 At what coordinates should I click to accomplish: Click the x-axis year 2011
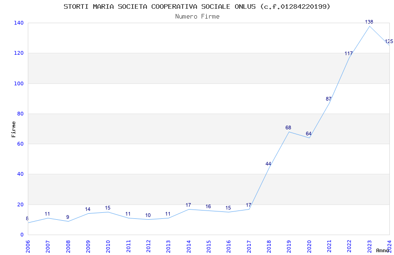[x=128, y=247]
